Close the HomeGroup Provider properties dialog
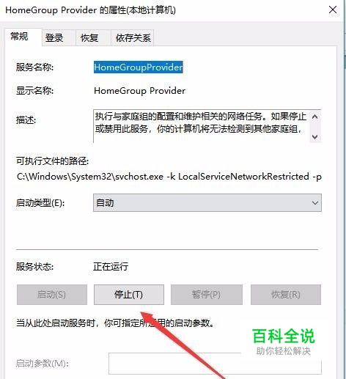Screen dimensions: 346x379 tap(333, 10)
